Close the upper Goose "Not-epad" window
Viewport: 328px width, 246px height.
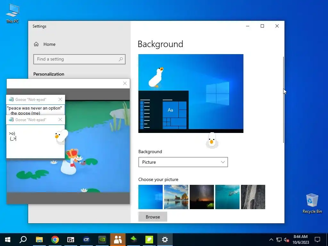60,99
